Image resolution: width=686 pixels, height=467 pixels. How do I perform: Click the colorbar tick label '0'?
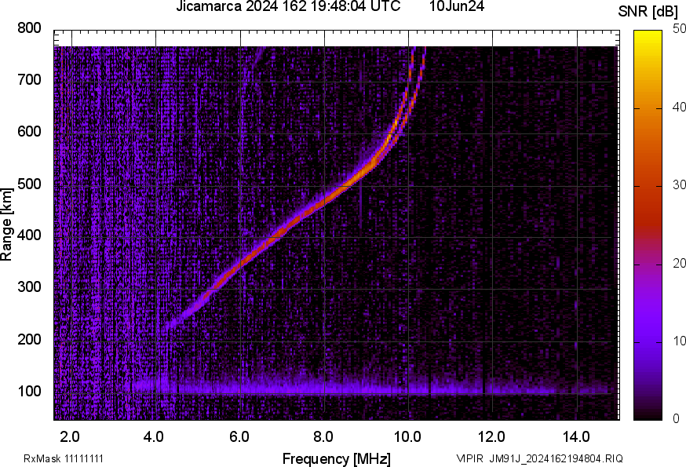tap(676, 419)
